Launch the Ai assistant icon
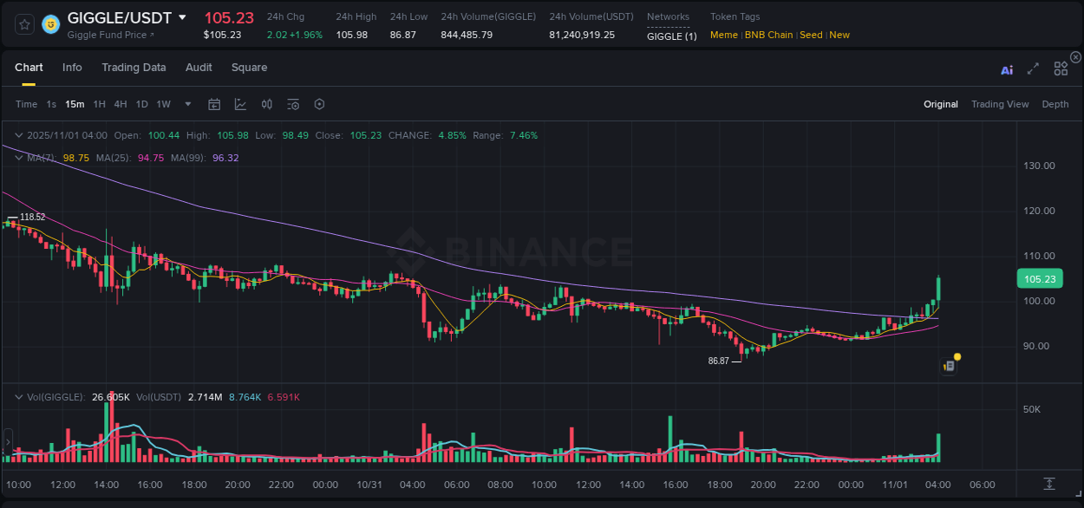 1006,69
